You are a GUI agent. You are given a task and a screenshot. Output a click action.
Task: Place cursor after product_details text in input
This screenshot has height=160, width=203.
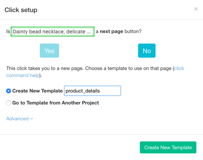point(100,91)
